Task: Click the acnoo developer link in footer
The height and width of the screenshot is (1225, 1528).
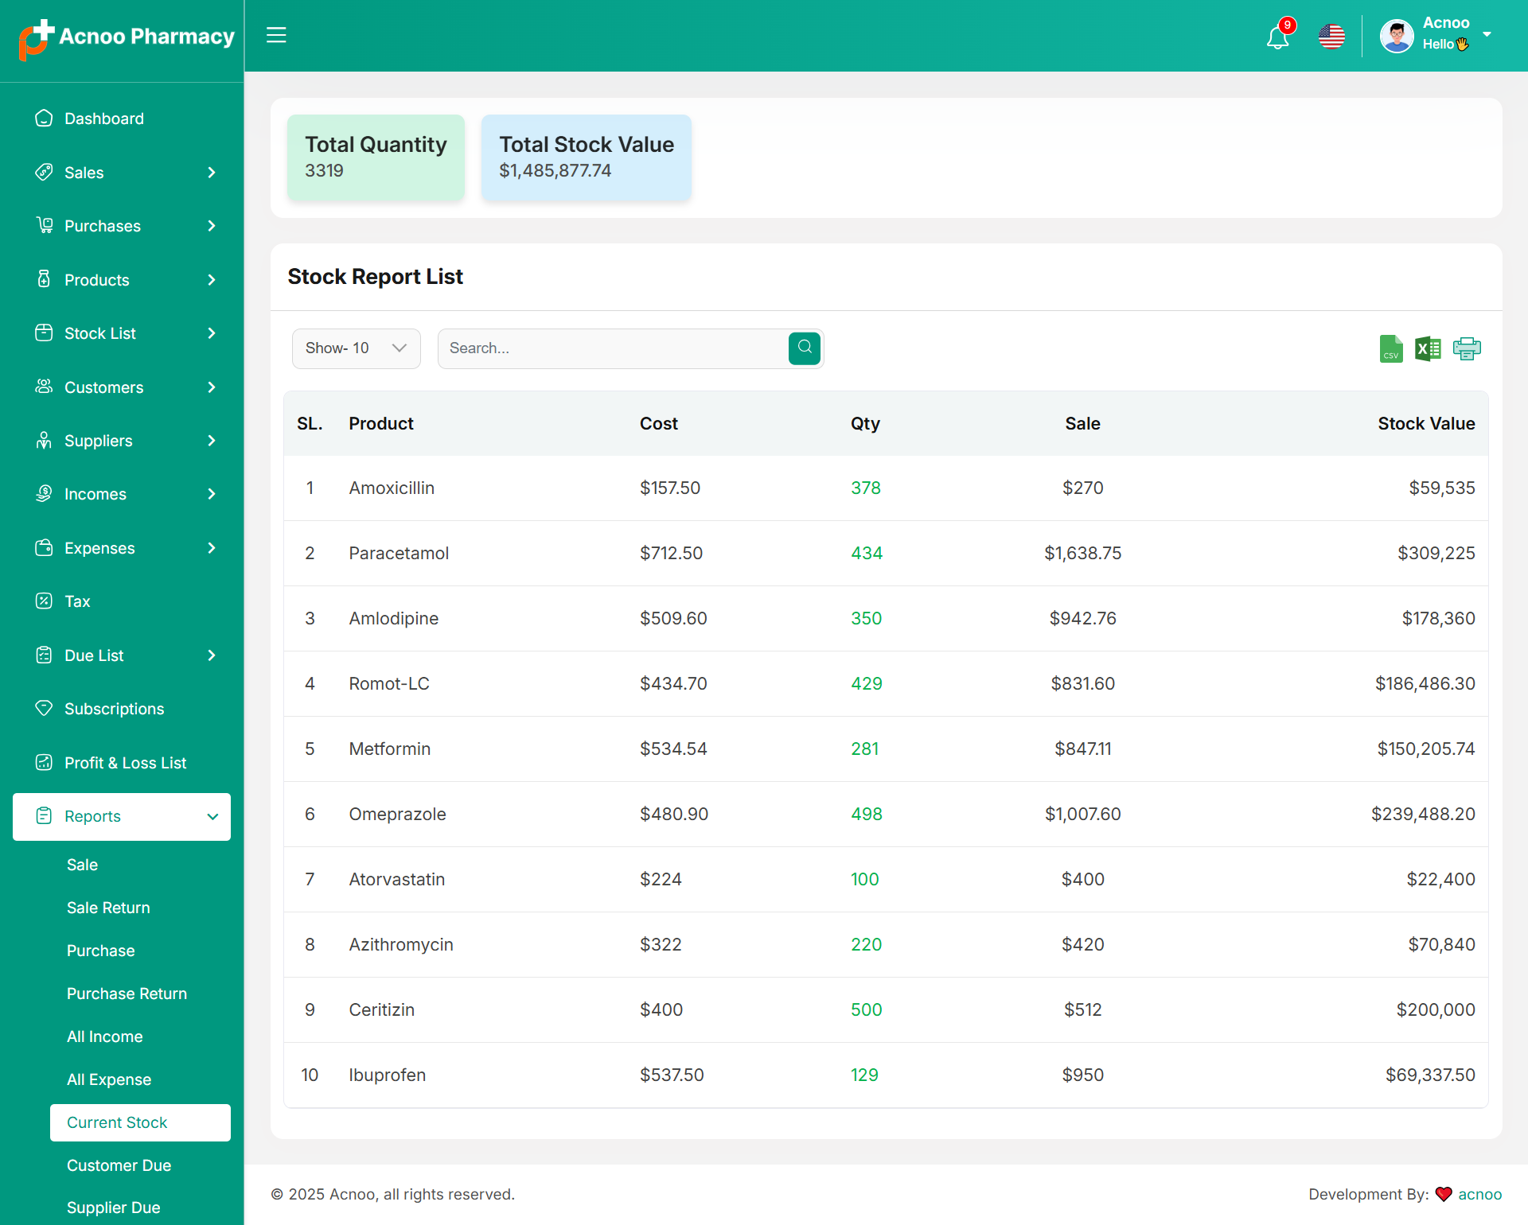Action: tap(1479, 1194)
